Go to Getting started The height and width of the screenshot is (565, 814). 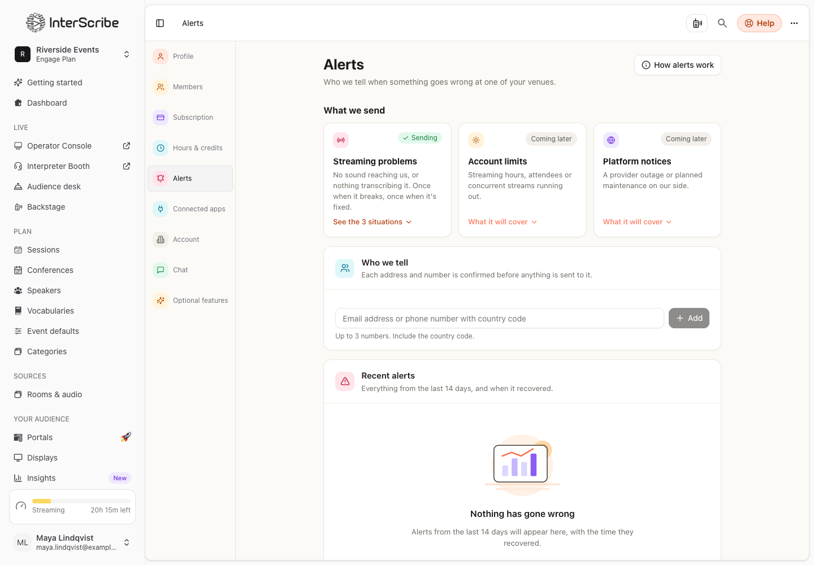(72, 82)
